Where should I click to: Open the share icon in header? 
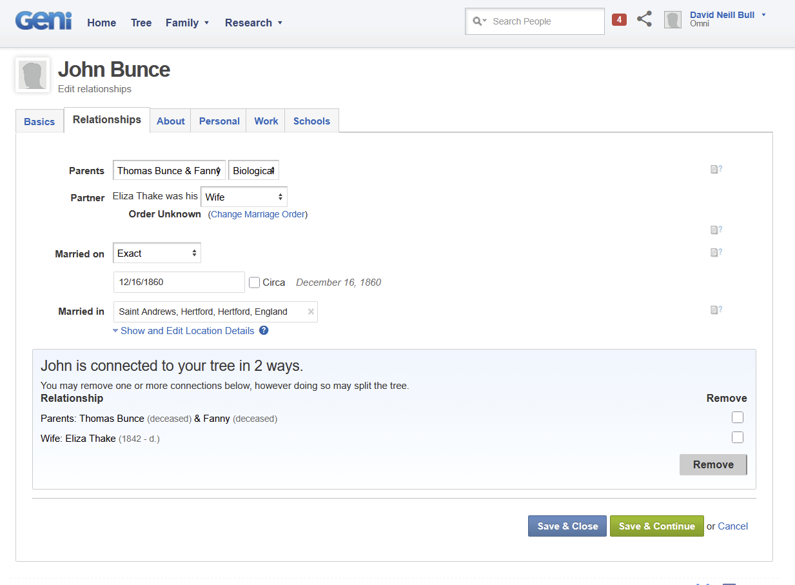tap(644, 19)
